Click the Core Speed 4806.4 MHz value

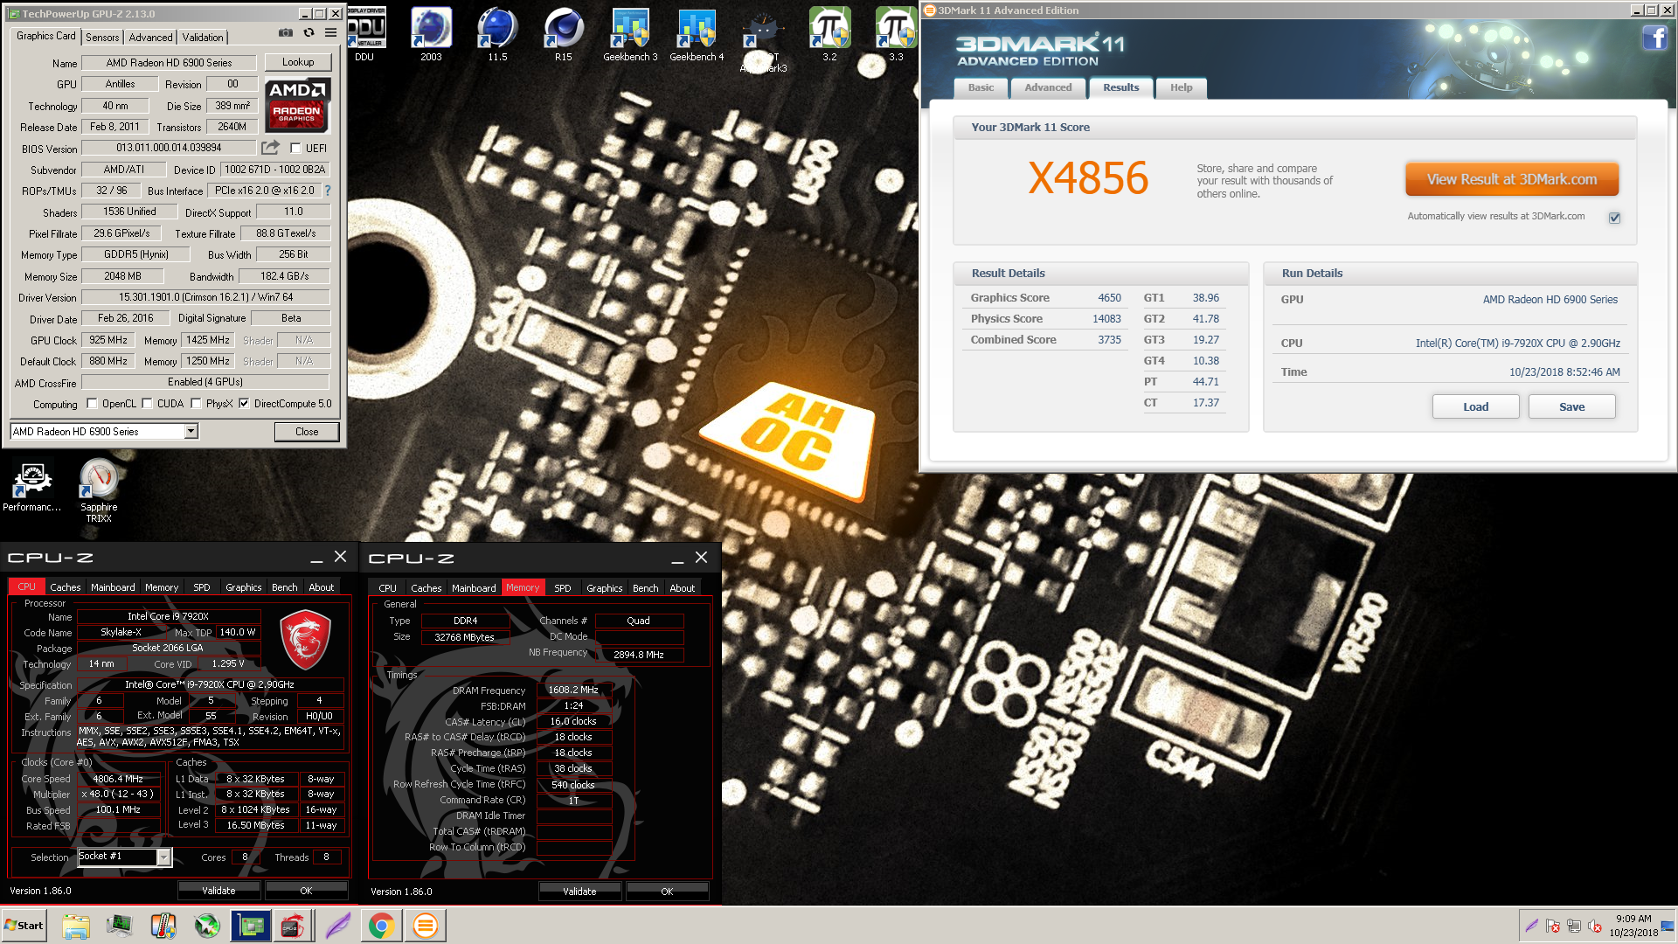coord(119,779)
